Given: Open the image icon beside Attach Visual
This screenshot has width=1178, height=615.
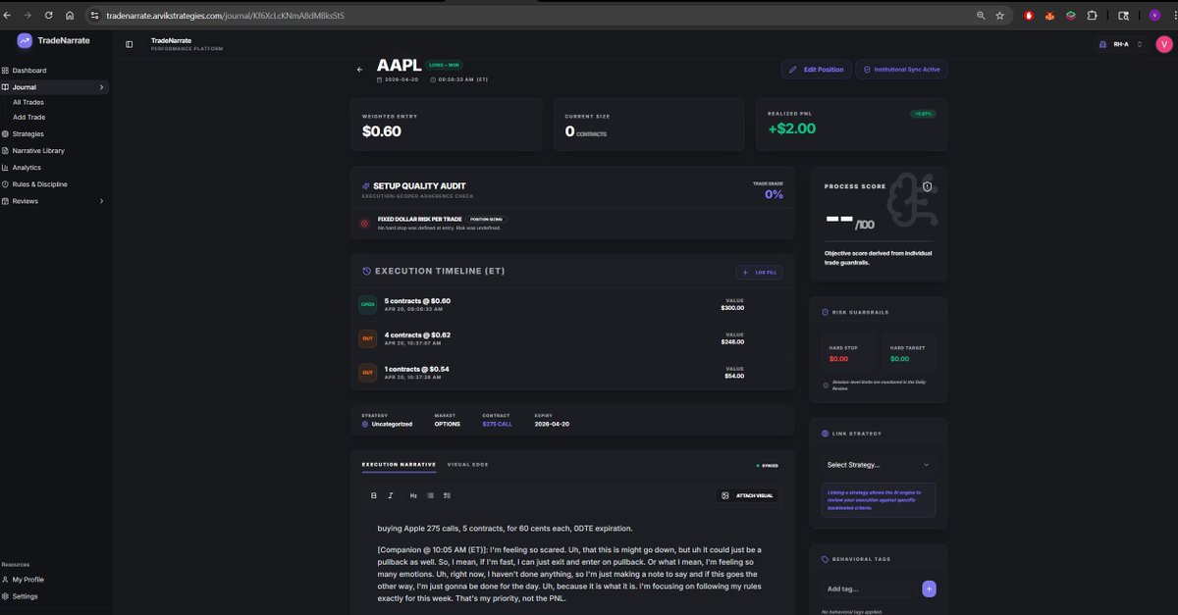Looking at the screenshot, I should (x=724, y=495).
